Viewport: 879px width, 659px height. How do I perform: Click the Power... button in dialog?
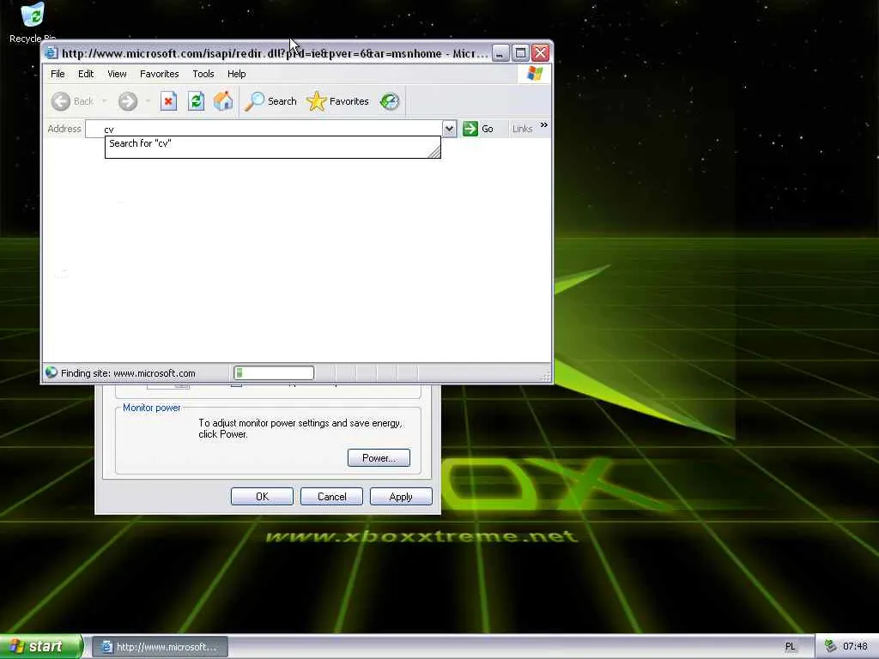tap(379, 458)
